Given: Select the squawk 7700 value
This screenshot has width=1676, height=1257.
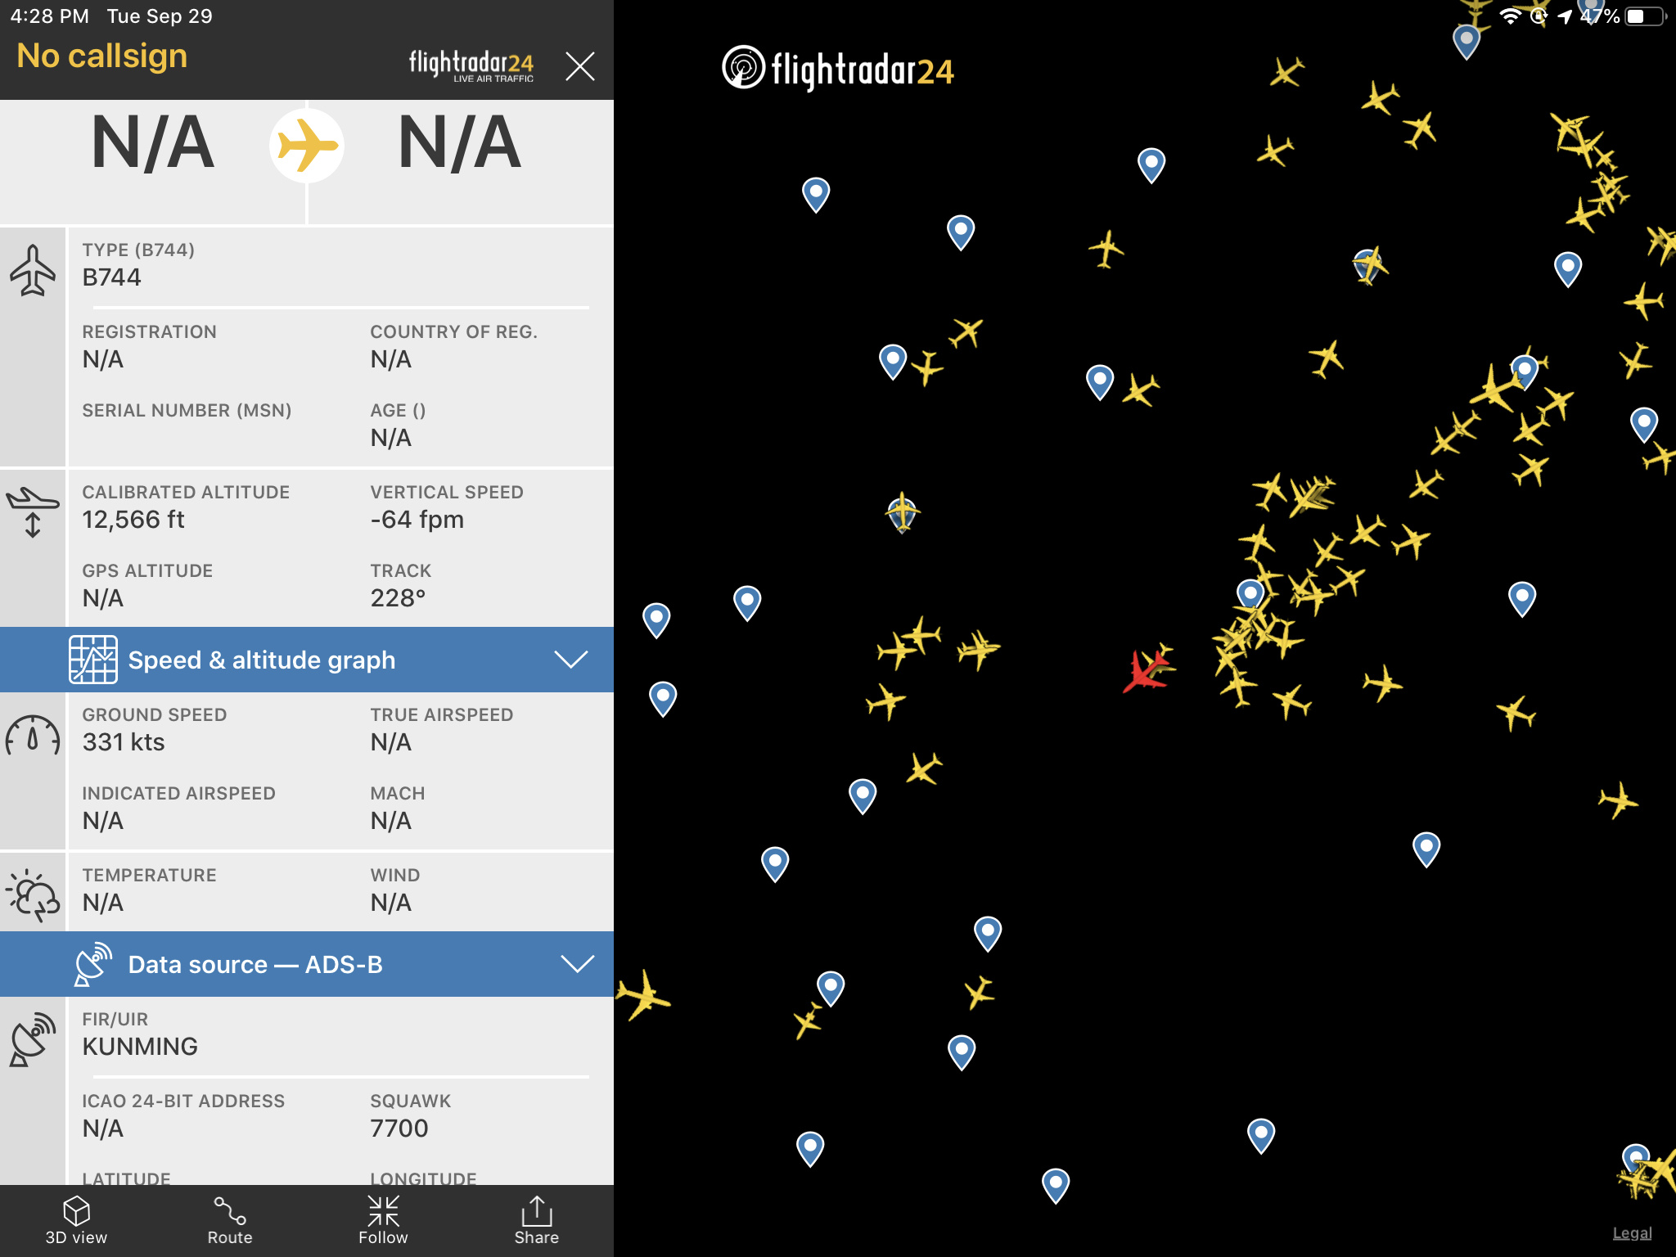Looking at the screenshot, I should click(399, 1129).
